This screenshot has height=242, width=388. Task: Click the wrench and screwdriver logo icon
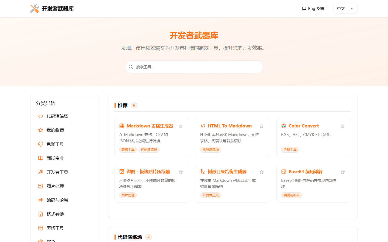(x=34, y=9)
